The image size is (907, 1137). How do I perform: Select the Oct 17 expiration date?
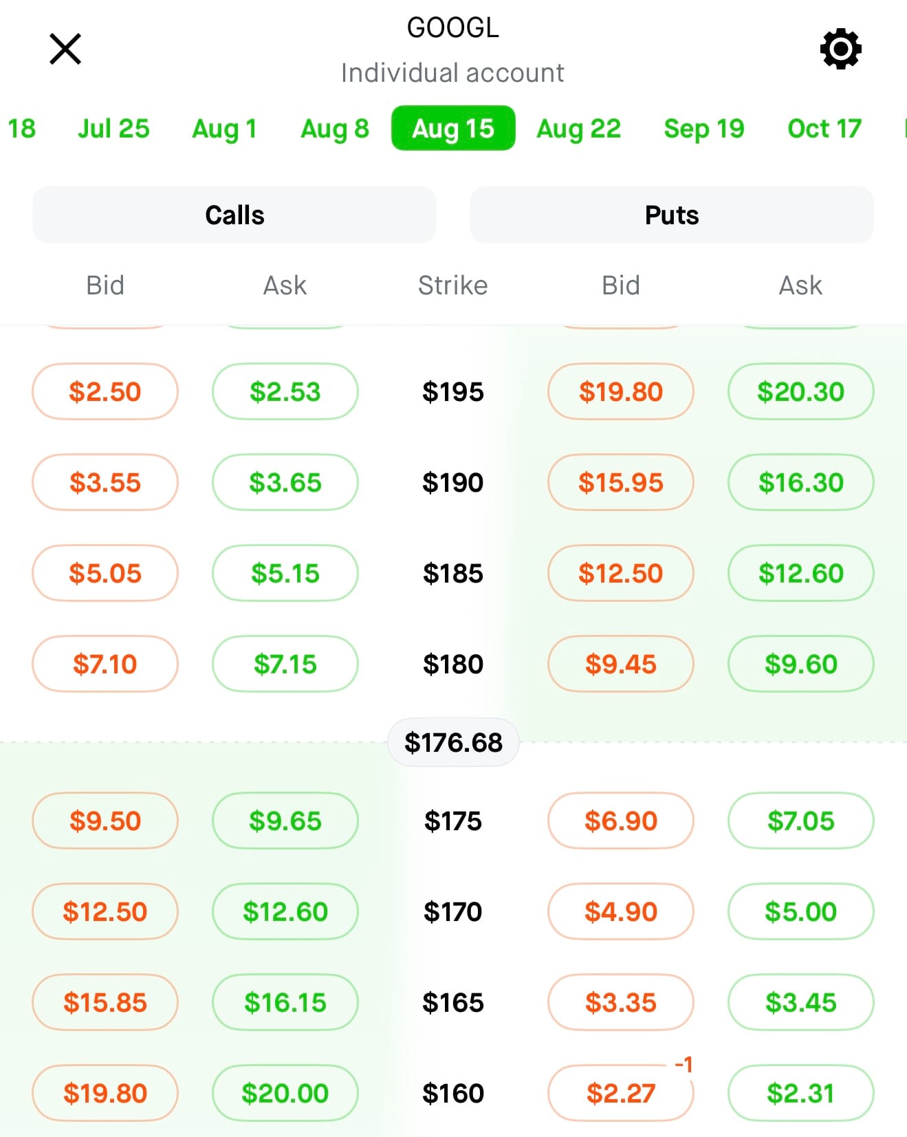click(824, 128)
